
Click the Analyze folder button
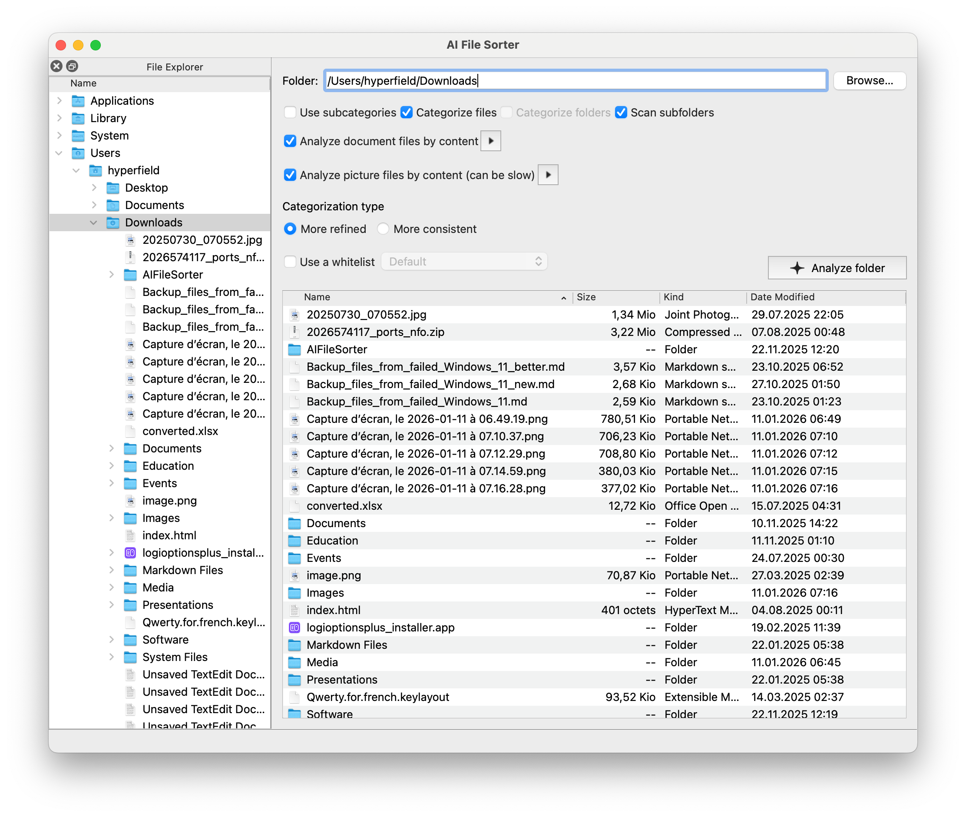pyautogui.click(x=837, y=268)
